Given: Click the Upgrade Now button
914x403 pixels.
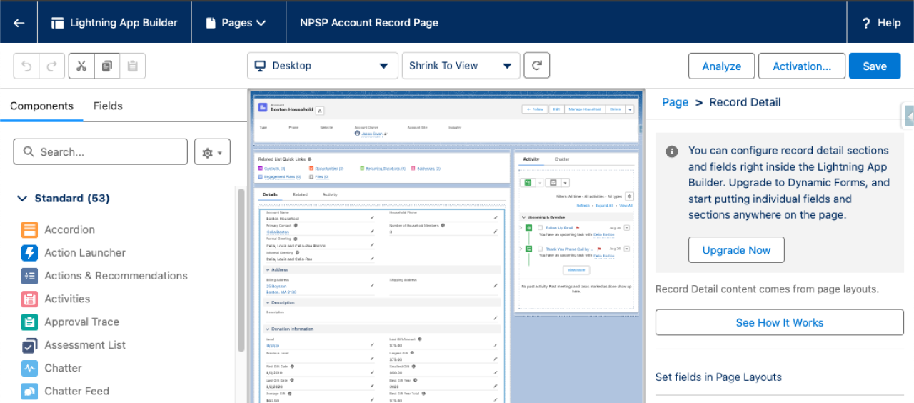Looking at the screenshot, I should [736, 250].
